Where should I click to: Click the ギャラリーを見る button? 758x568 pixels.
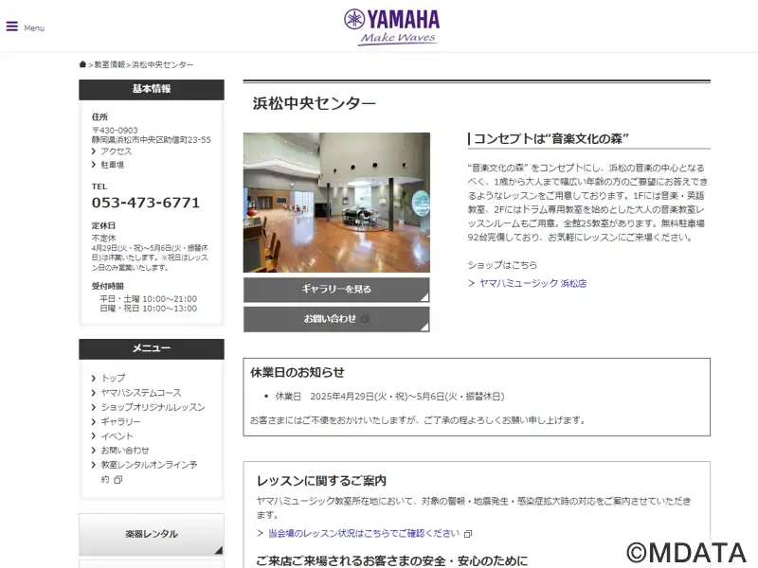tap(336, 290)
